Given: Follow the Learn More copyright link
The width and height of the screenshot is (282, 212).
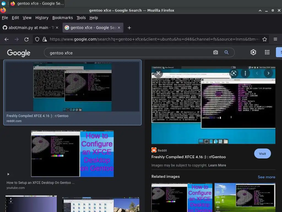Looking at the screenshot, I should pyautogui.click(x=217, y=165).
